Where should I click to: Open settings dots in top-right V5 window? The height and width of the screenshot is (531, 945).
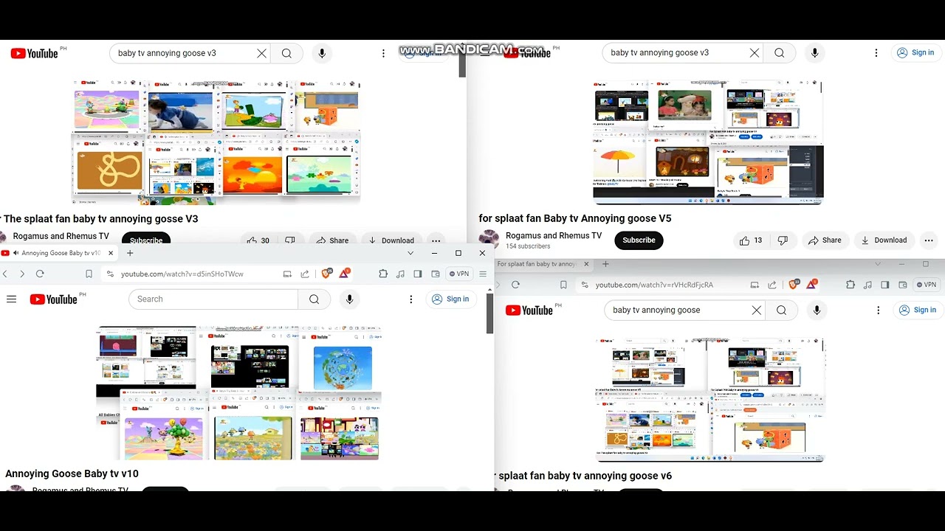pos(876,52)
